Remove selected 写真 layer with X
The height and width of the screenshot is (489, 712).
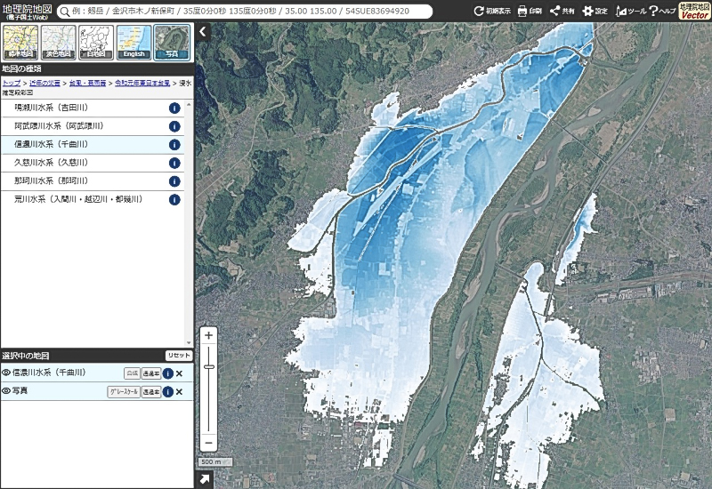pyautogui.click(x=180, y=391)
